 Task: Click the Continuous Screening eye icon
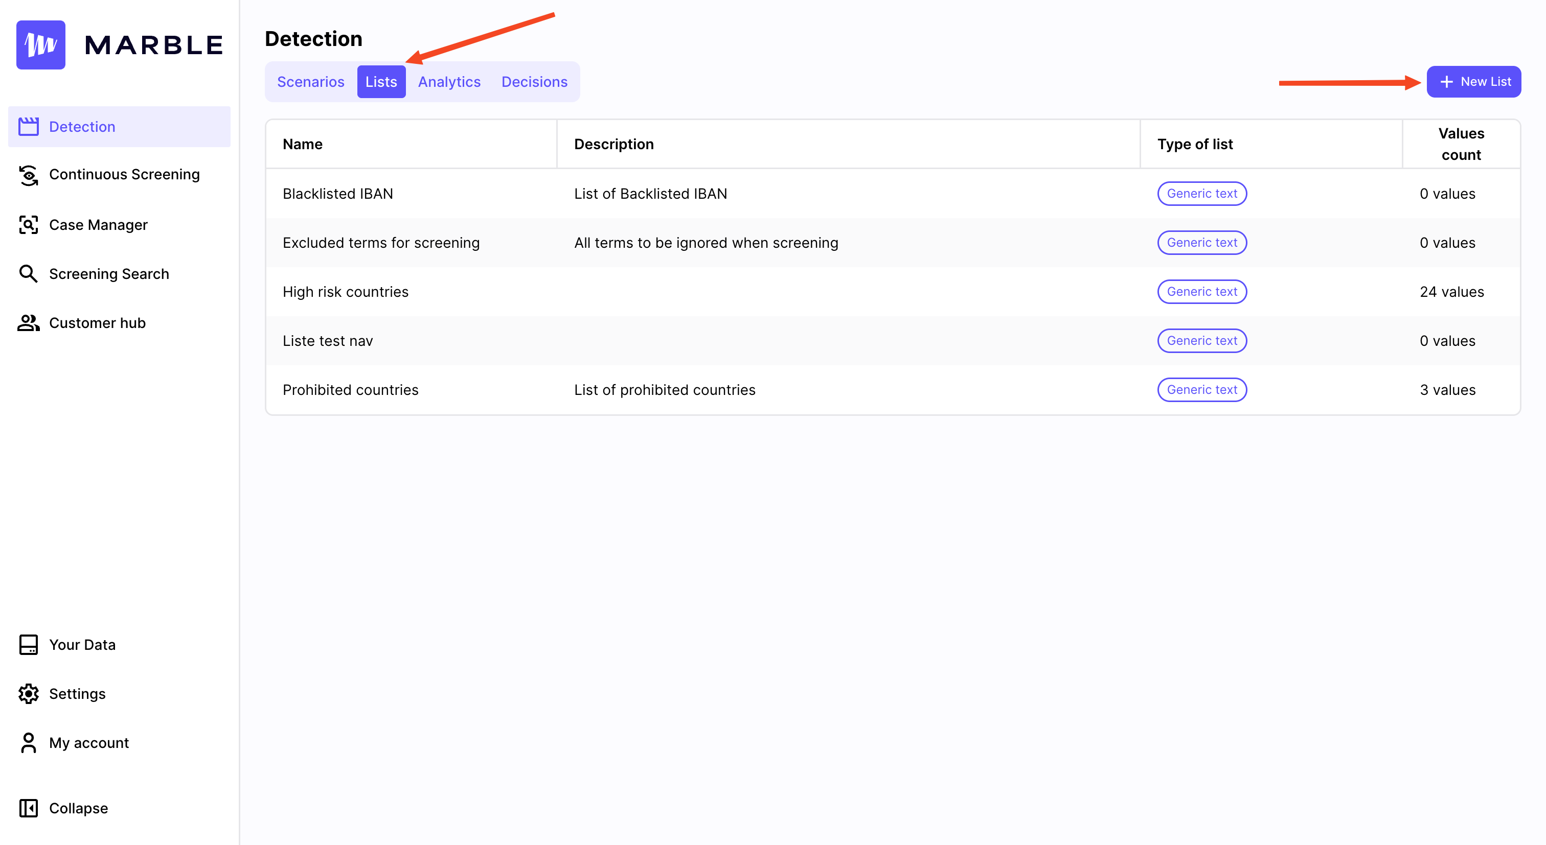point(28,175)
